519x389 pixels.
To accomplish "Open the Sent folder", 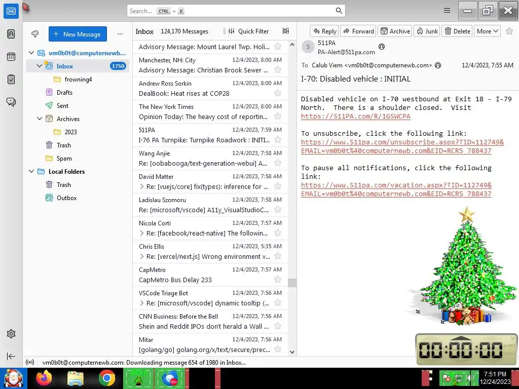I will 78,105.
